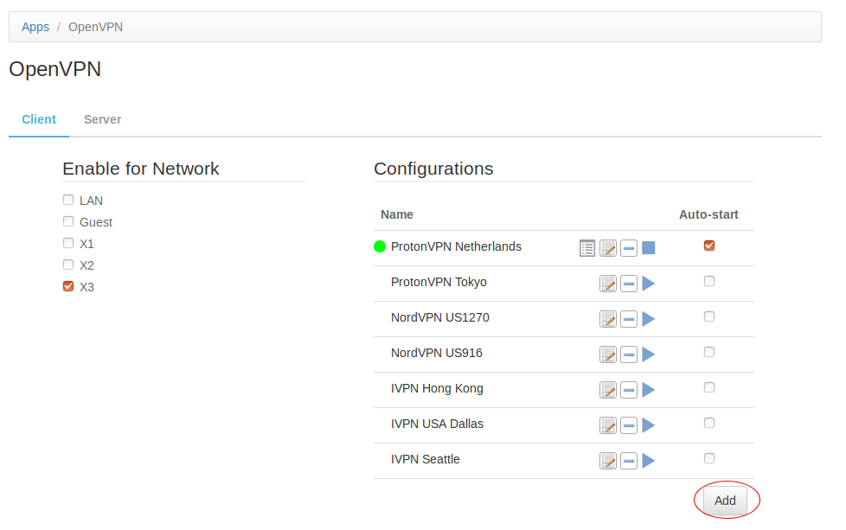The image size is (846, 530).
Task: Disable auto-start for ProtonVPN Netherlands
Action: point(709,246)
